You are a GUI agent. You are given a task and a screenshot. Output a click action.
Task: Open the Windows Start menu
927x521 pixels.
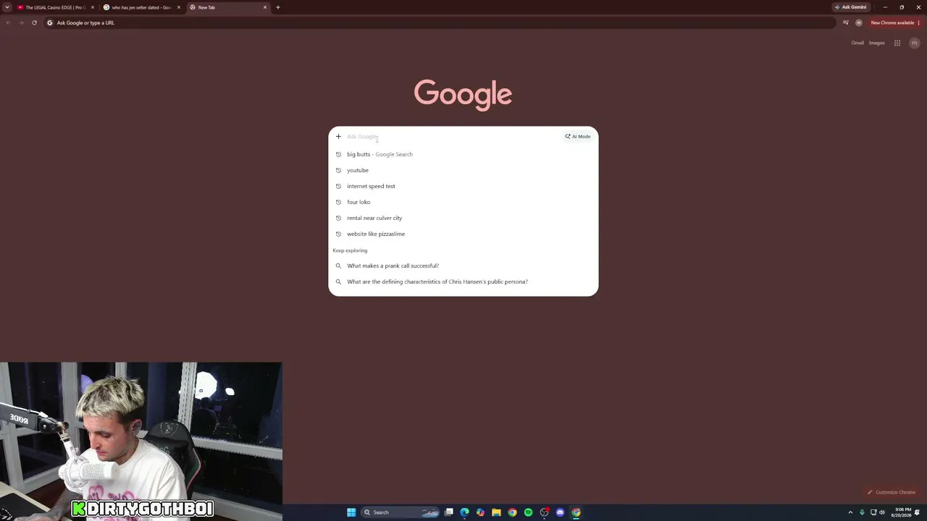click(351, 512)
